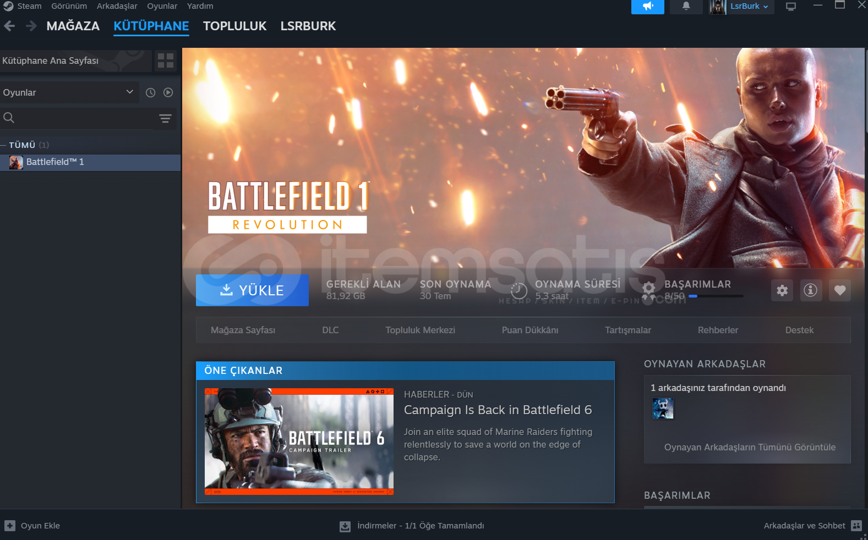
Task: Click the Battlefield 1 game list icon
Action: [16, 162]
